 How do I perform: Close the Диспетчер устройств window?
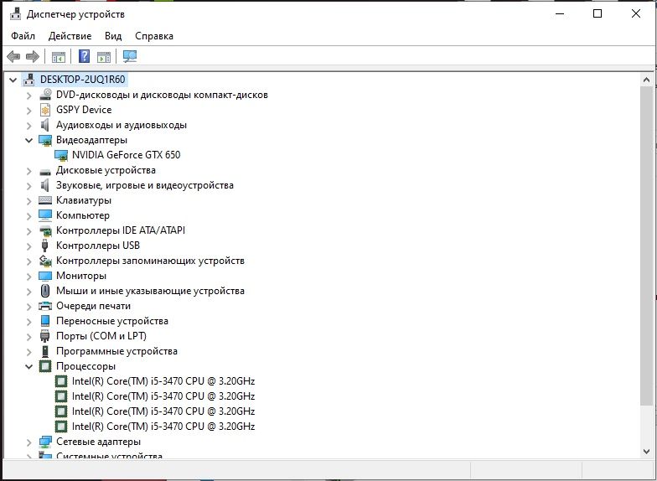[x=635, y=13]
